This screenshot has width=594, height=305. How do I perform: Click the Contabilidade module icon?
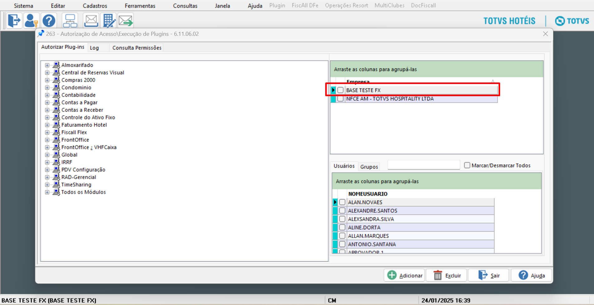click(56, 95)
